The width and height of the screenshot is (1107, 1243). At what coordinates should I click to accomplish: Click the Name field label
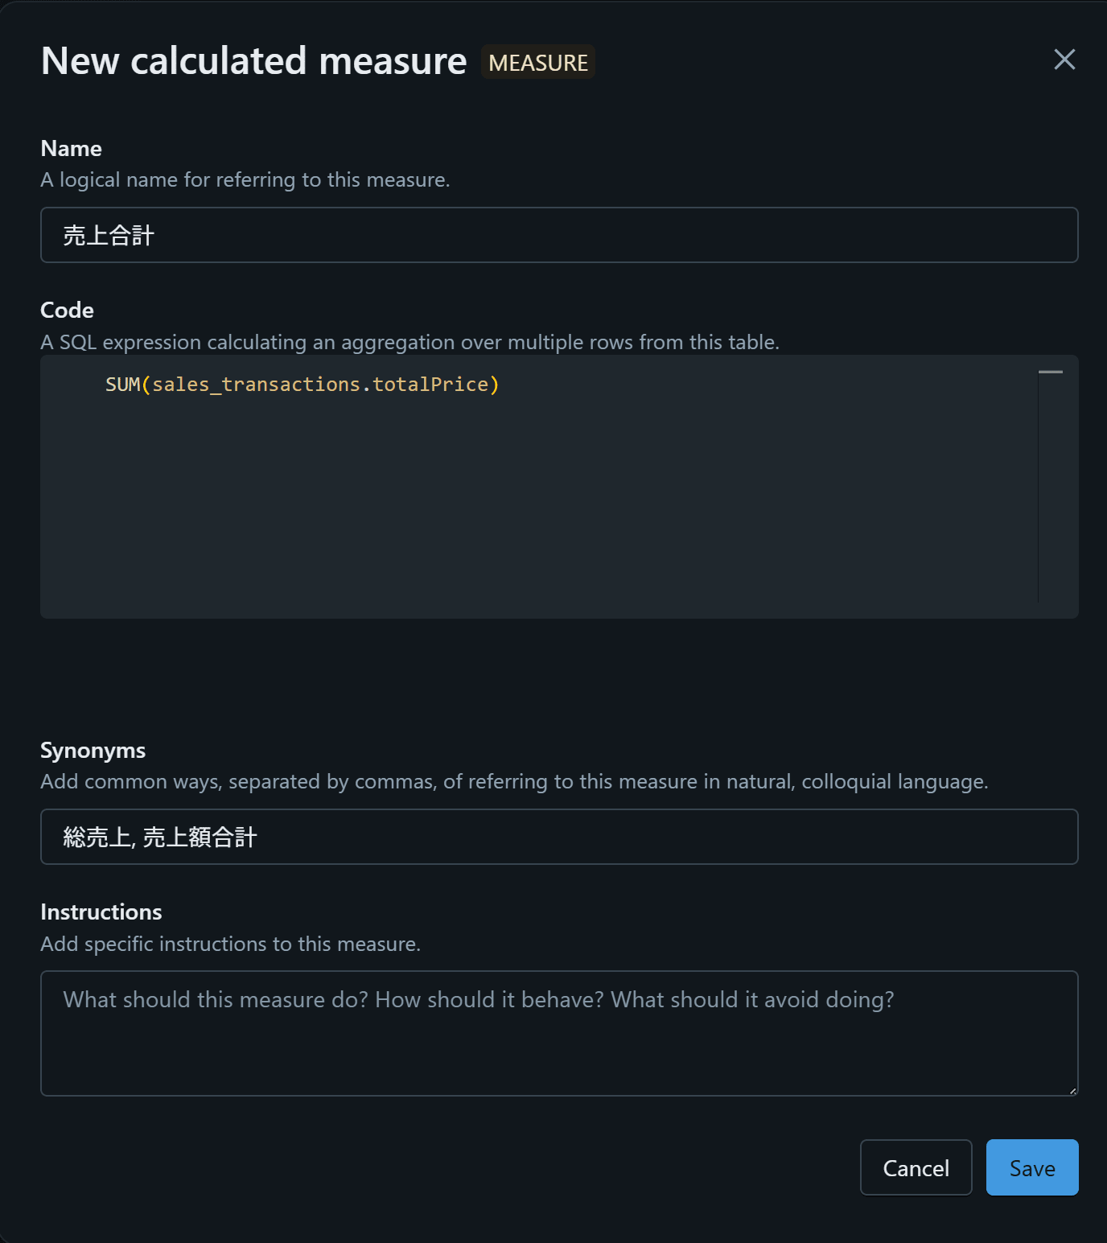(x=71, y=149)
